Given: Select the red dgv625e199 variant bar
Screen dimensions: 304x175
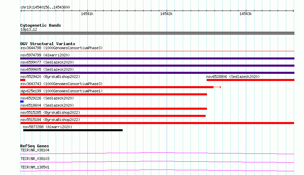Looking at the screenshot, I should 114,94.
